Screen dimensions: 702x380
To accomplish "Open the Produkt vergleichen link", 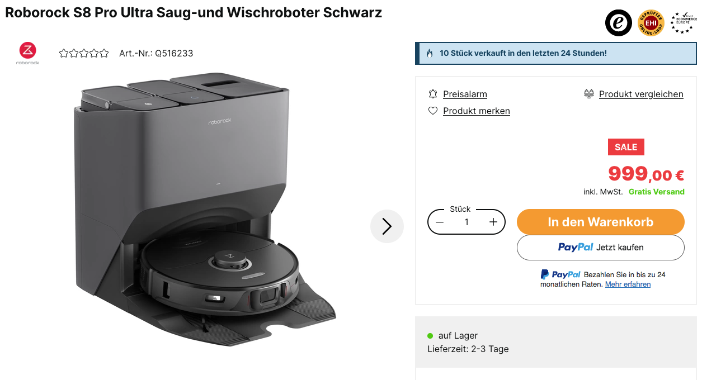I will pos(641,94).
